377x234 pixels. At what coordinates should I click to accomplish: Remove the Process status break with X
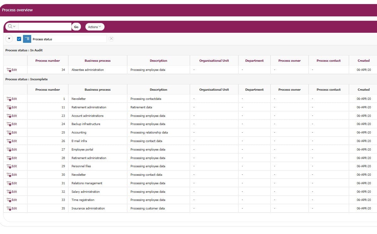click(111, 38)
